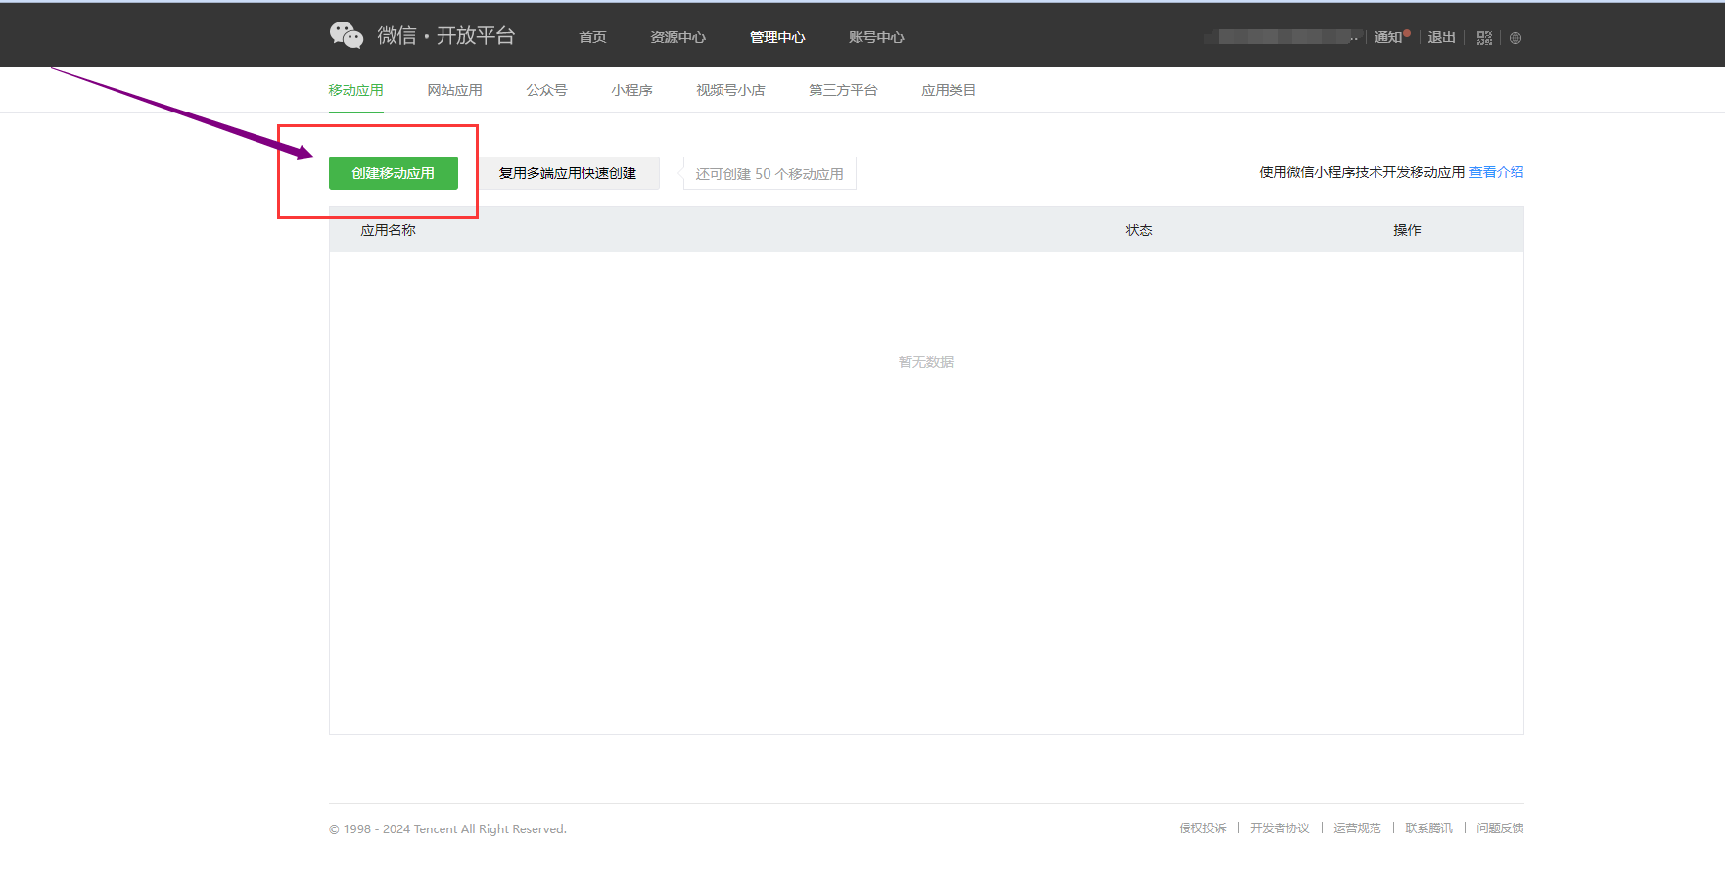The height and width of the screenshot is (895, 1725).
Task: Click the green 创建移动应用 button
Action: (394, 173)
